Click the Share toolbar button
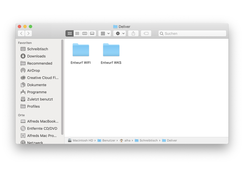 134,34
